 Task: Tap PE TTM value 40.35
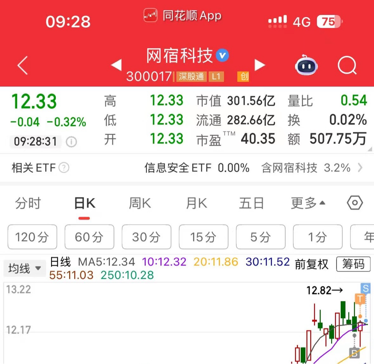coord(258,139)
